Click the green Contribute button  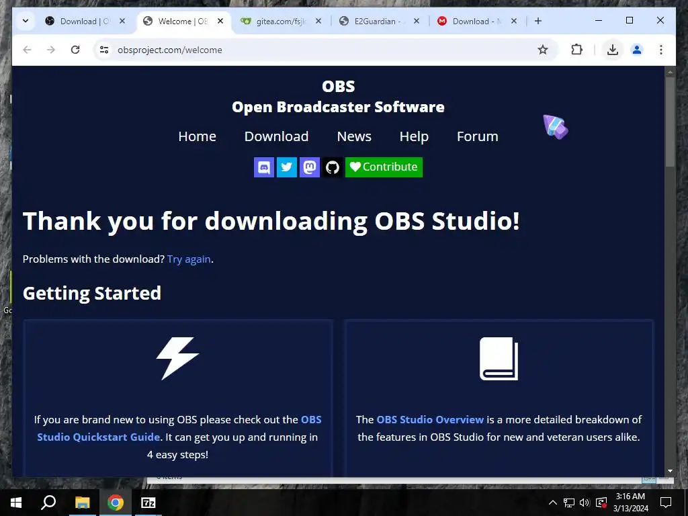pos(384,167)
